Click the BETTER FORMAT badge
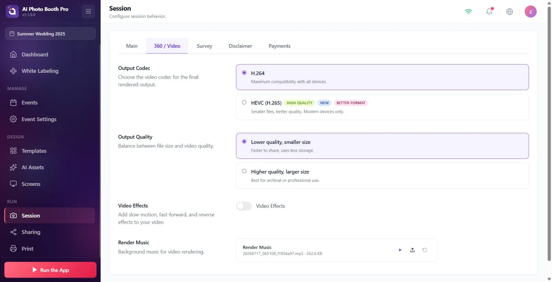This screenshot has height=282, width=552. point(351,103)
